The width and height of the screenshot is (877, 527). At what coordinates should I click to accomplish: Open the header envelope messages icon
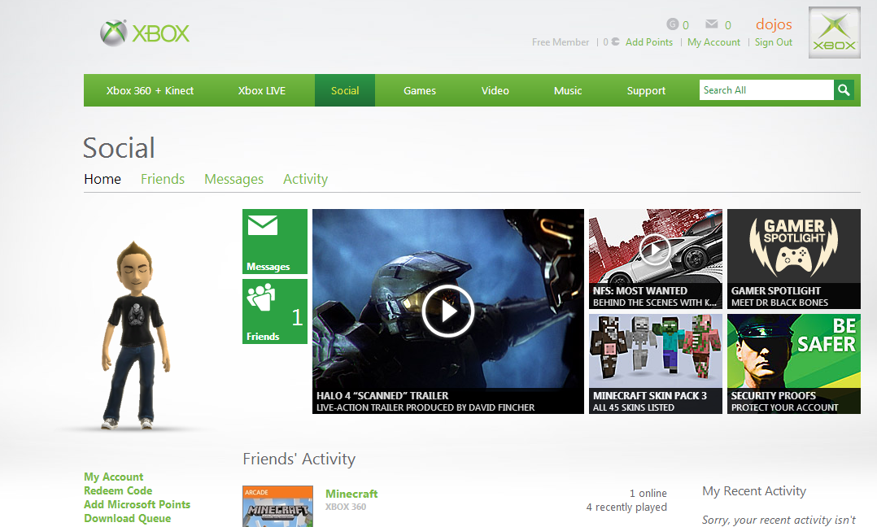pyautogui.click(x=711, y=24)
